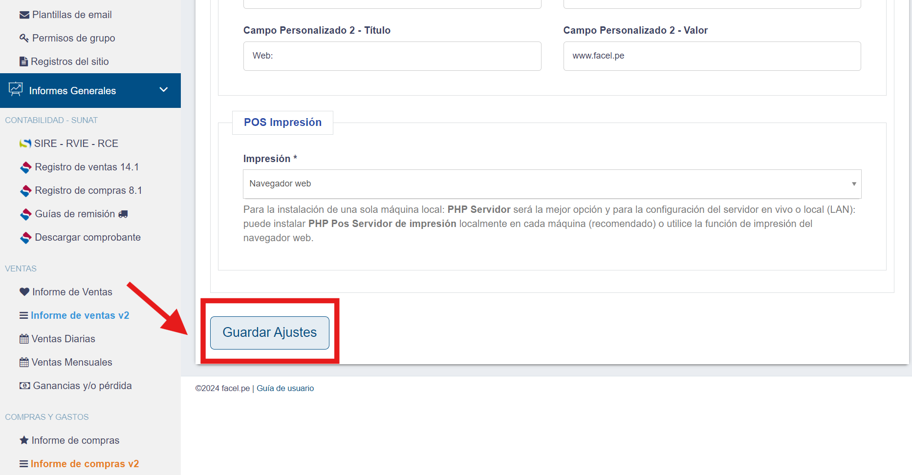Click the money icon beside Ganancias y/o pérdida
Image resolution: width=912 pixels, height=475 pixels.
24,386
